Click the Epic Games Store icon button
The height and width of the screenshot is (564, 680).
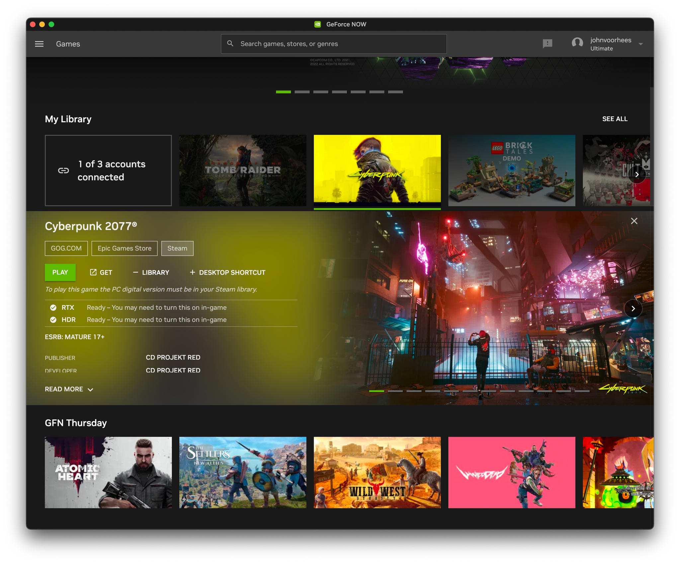point(124,248)
